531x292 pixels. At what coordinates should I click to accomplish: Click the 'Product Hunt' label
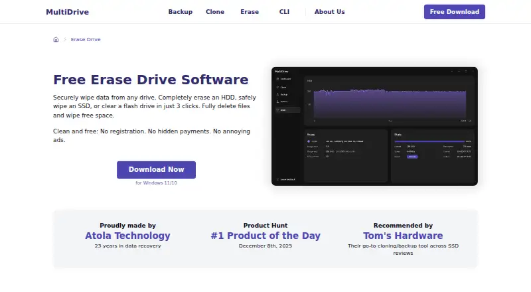[x=265, y=226]
